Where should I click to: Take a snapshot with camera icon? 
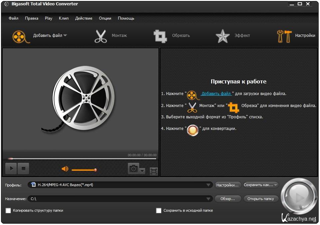(x=134, y=169)
